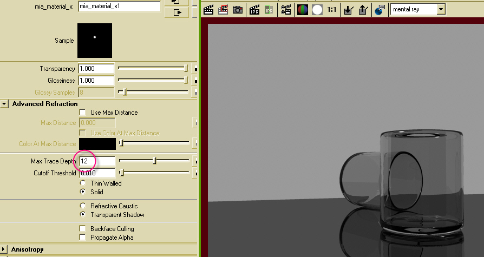
Task: Start IPR render with the black IPR icon
Action: point(254,10)
